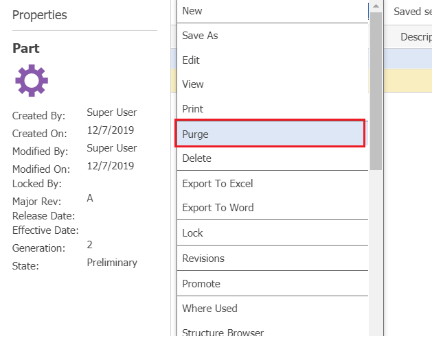This screenshot has height=347, width=432.
Task: Click the Description column header
Action: pos(415,37)
